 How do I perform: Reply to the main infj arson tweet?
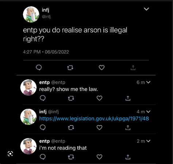39,67
